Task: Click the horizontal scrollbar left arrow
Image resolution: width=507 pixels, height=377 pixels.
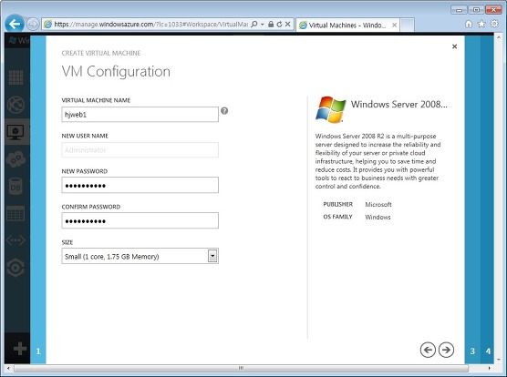Action: tap(8, 368)
